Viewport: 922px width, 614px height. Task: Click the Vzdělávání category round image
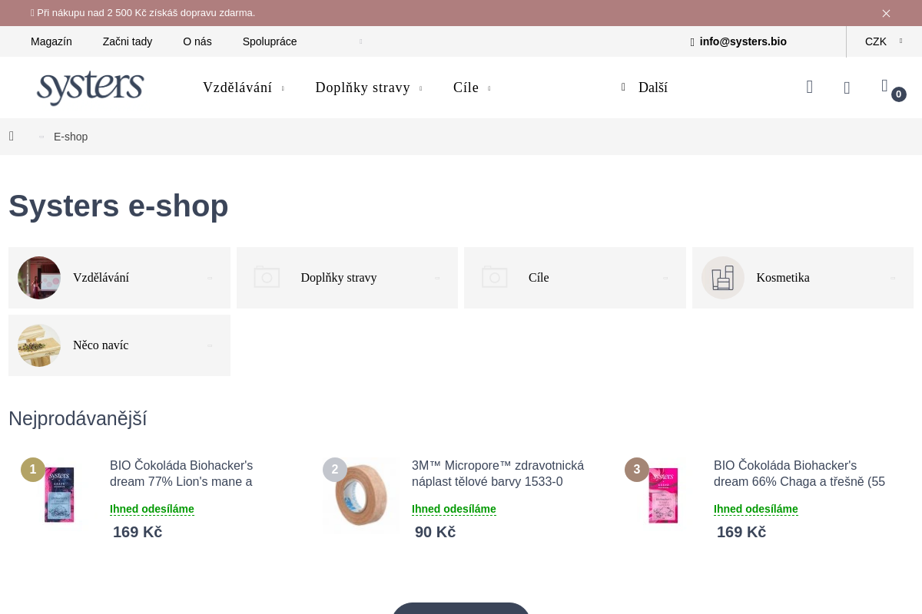pyautogui.click(x=39, y=278)
